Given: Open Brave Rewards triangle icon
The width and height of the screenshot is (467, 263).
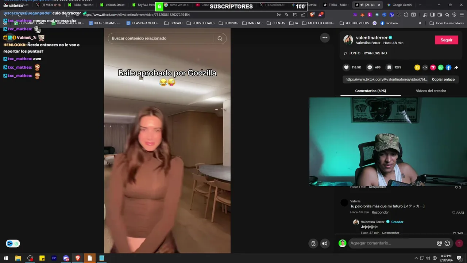Looking at the screenshot, I should pos(320,15).
